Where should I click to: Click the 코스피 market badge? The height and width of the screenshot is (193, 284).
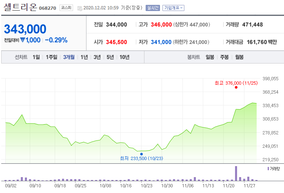tap(66, 8)
